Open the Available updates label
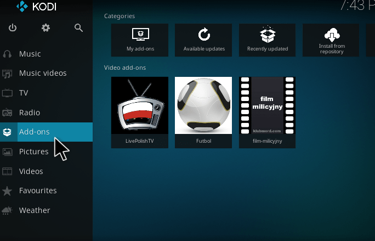 coord(204,49)
